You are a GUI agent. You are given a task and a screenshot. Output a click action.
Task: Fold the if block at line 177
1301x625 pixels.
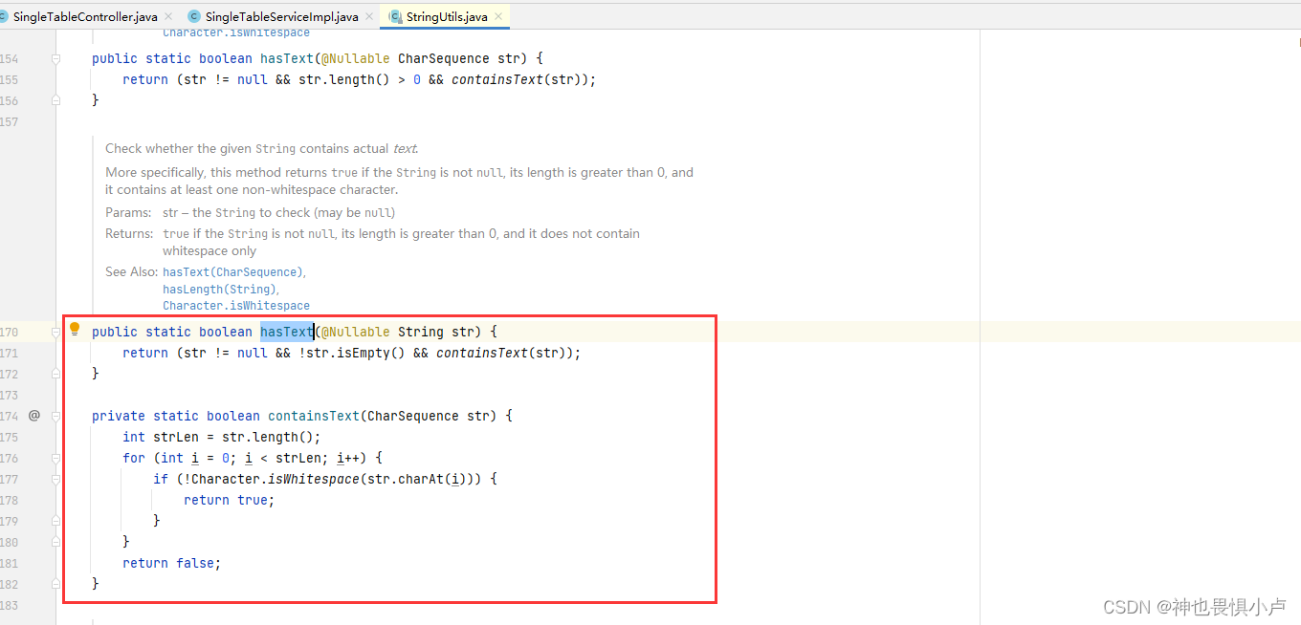pos(55,479)
